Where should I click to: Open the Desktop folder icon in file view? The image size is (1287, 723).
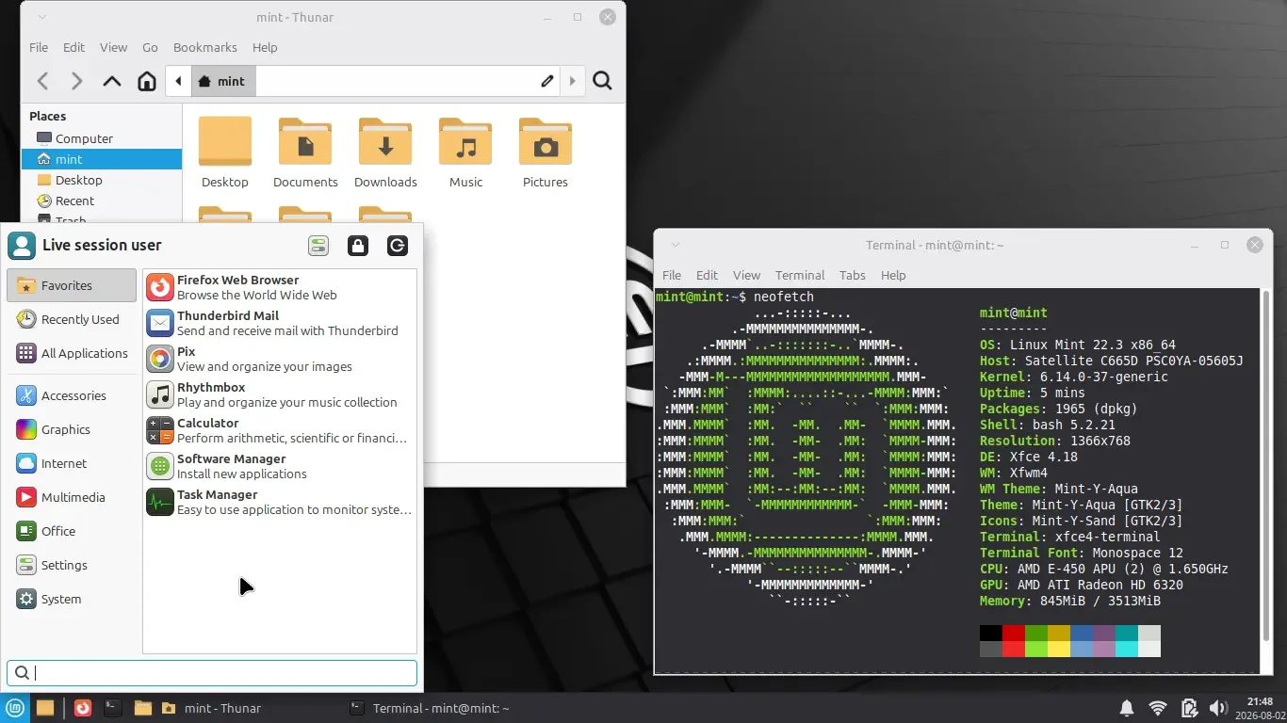click(225, 153)
